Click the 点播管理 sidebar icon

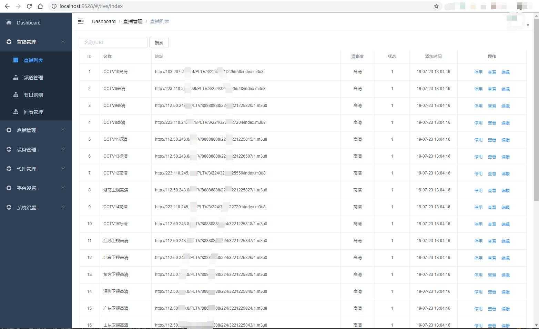coord(9,130)
